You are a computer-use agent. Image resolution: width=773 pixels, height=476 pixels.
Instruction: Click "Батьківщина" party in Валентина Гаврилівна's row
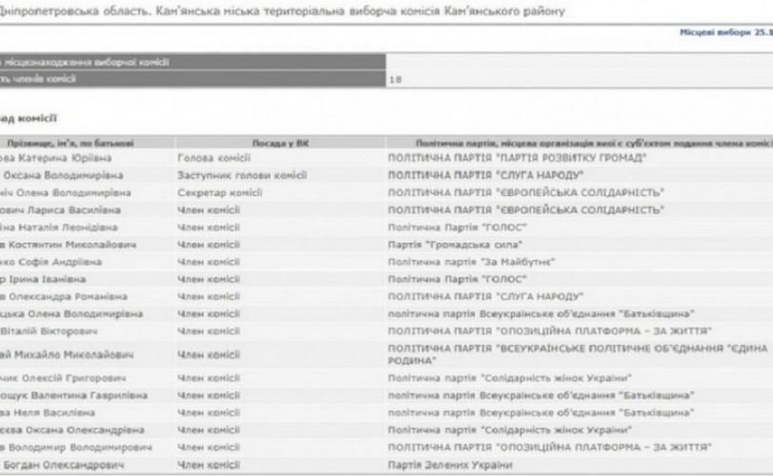541,396
